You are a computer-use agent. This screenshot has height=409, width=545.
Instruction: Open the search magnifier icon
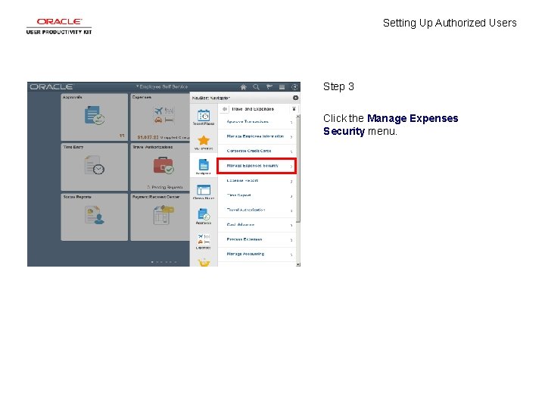coord(256,87)
